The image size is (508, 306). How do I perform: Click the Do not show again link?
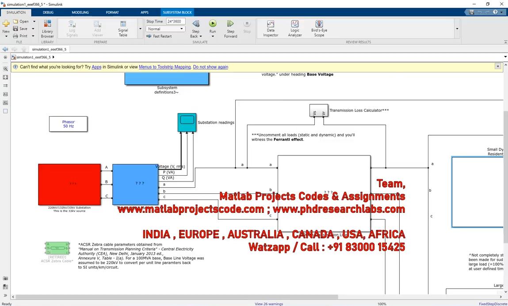[x=210, y=67]
